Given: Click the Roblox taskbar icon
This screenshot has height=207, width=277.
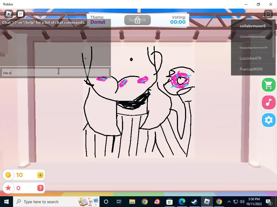Looking at the screenshot, I should [x=207, y=202].
